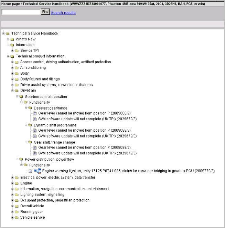Click the Overall vehicle folder icon
The width and height of the screenshot is (225, 228).
click(17, 206)
